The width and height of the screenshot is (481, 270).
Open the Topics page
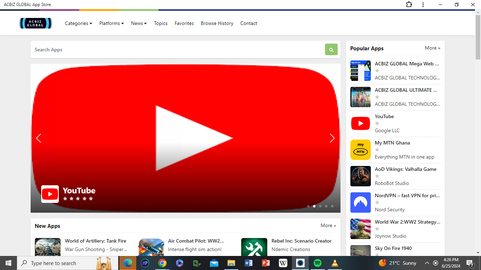tap(161, 23)
